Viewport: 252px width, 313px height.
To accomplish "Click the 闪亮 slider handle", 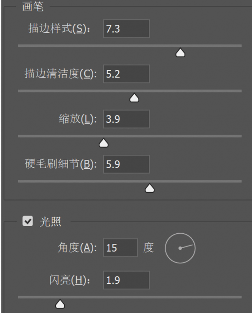I will click(x=60, y=304).
